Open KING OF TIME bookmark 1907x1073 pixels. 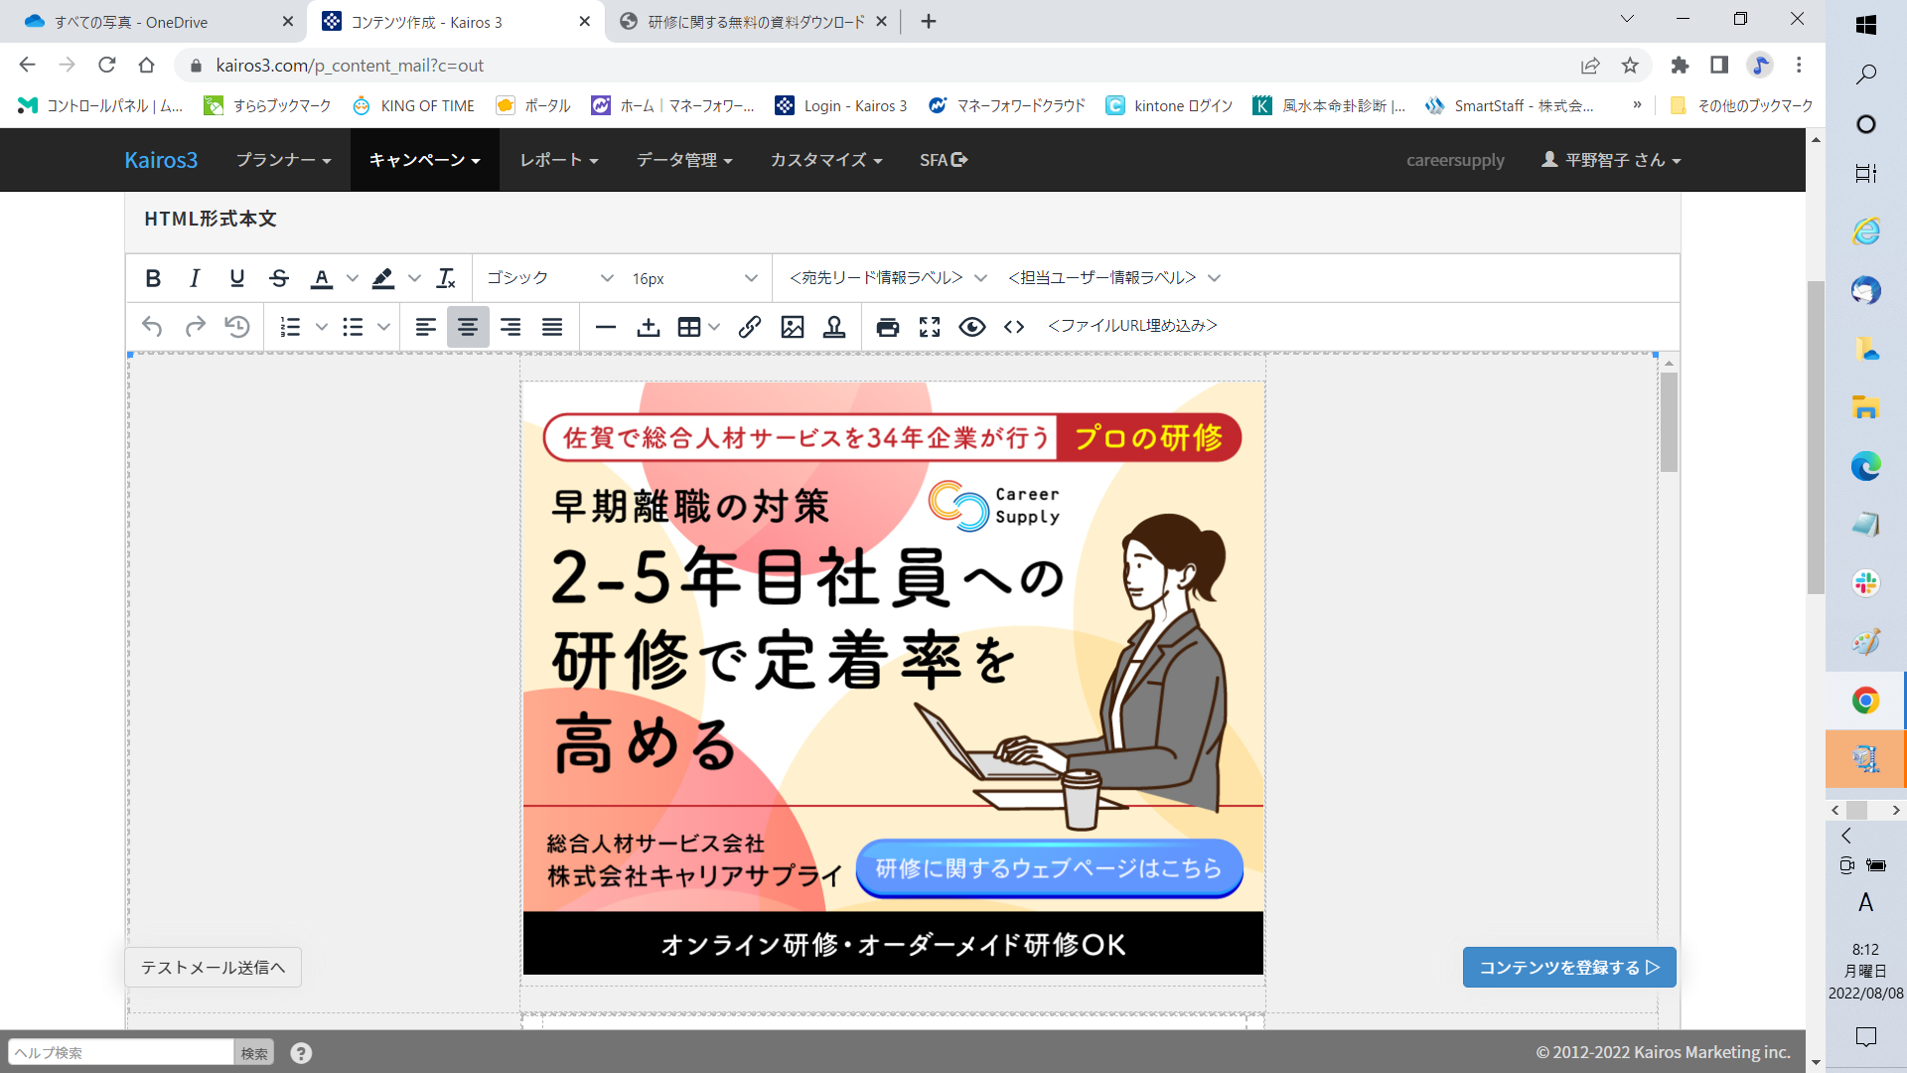click(x=414, y=105)
